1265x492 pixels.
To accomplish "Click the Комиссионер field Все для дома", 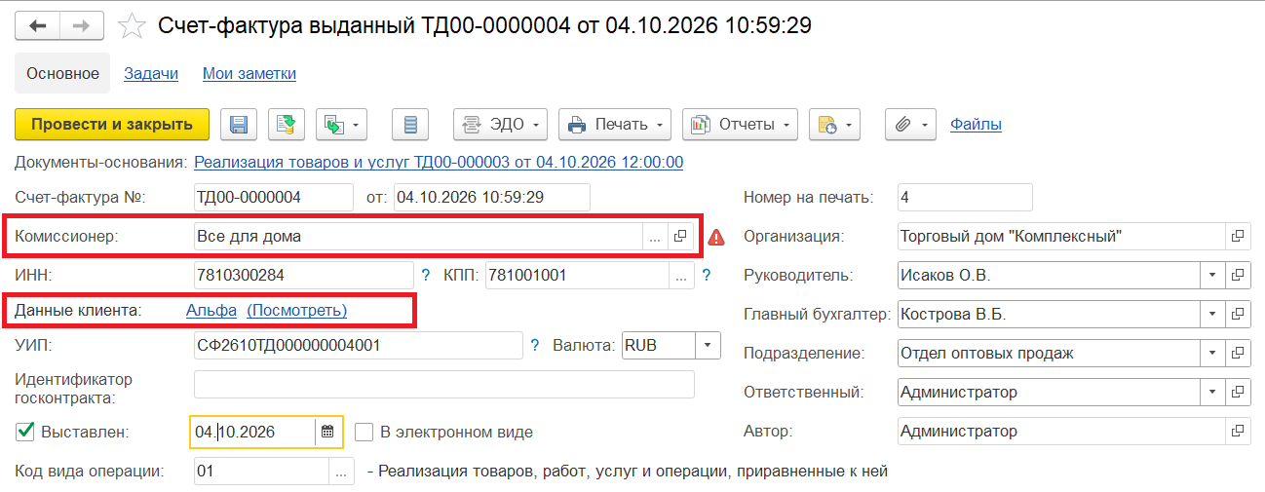I will coord(418,236).
